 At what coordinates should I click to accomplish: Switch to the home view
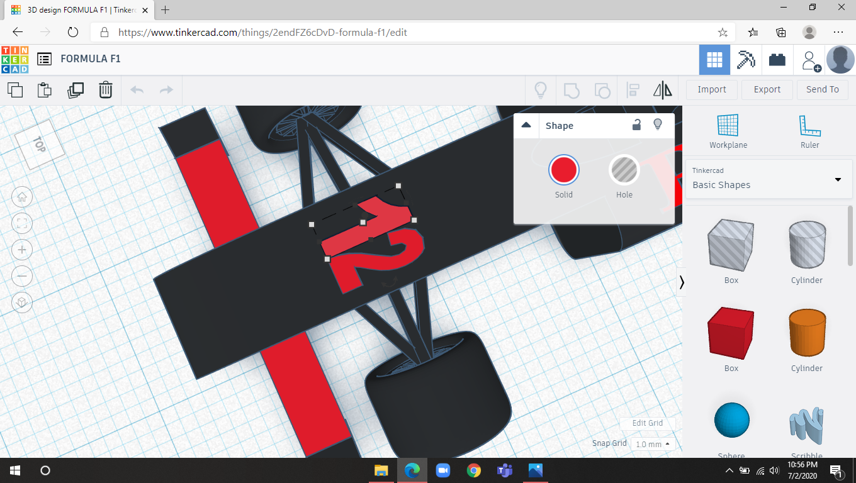[22, 197]
